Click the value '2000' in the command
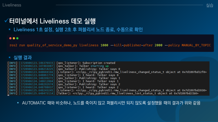This screenshot has height=122, width=218. coord(158,45)
